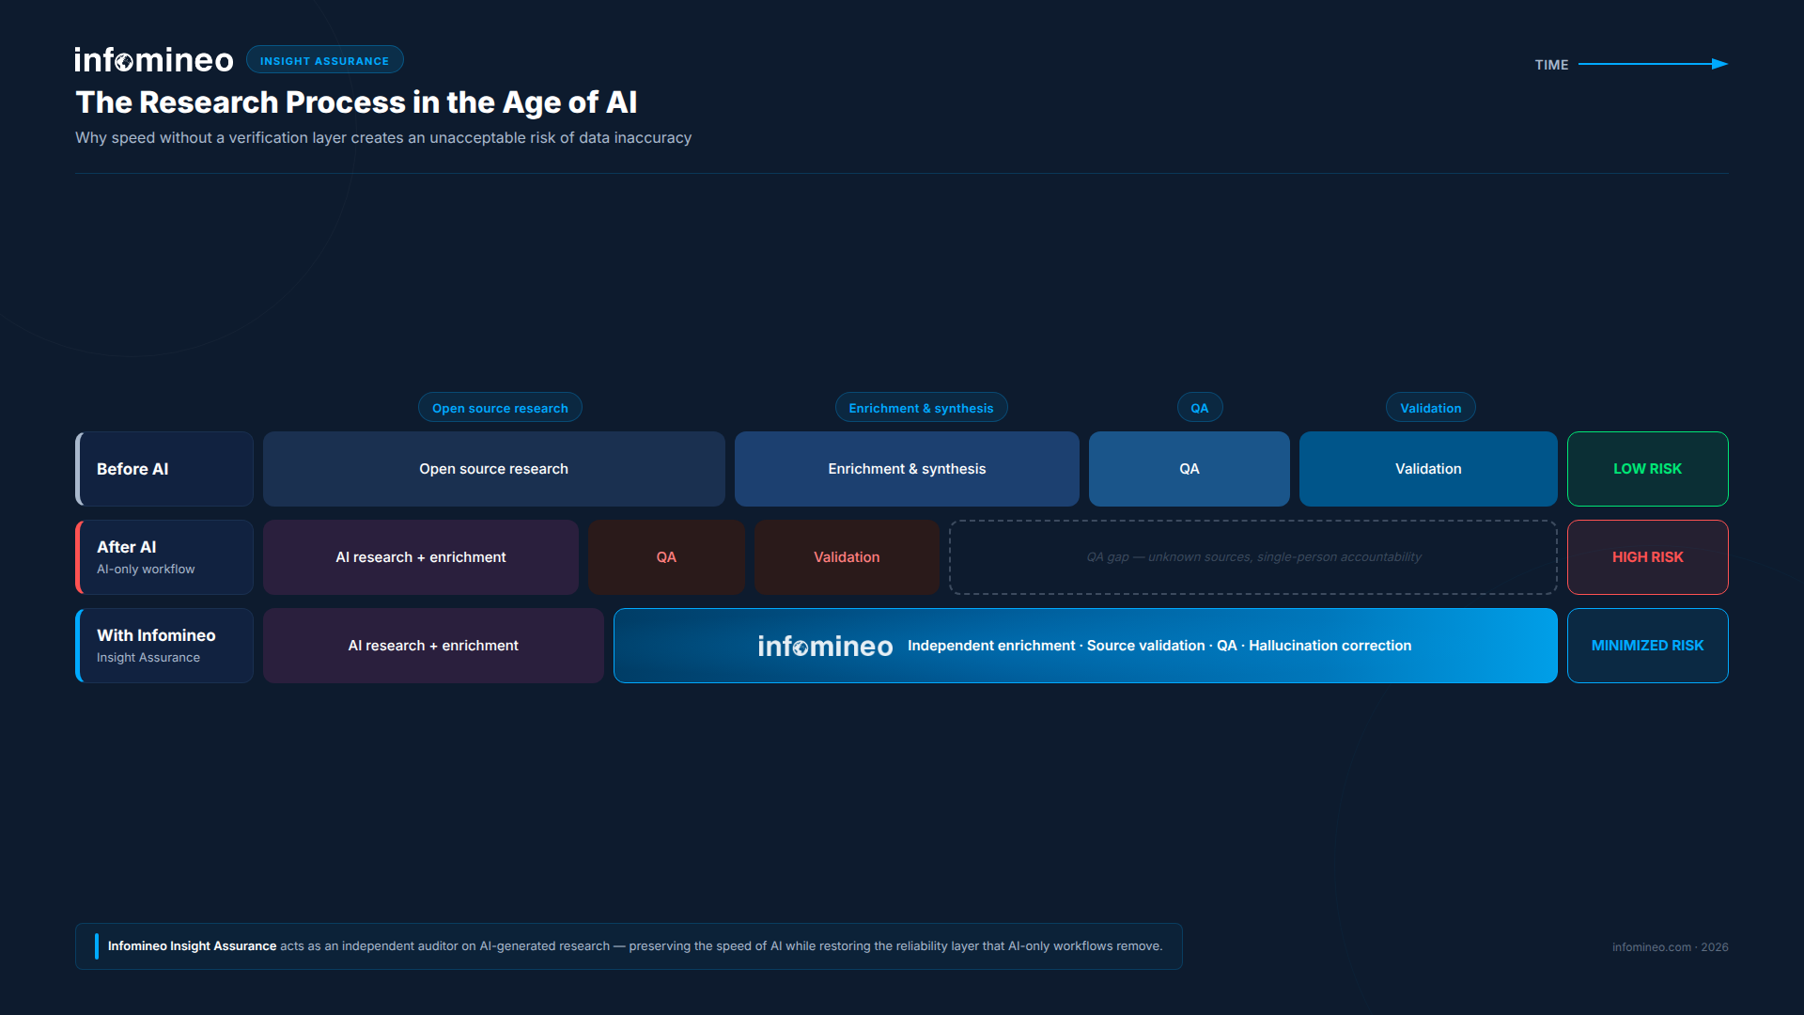Click the red HIGH RISK box
Image resolution: width=1804 pixels, height=1015 pixels.
(x=1648, y=557)
